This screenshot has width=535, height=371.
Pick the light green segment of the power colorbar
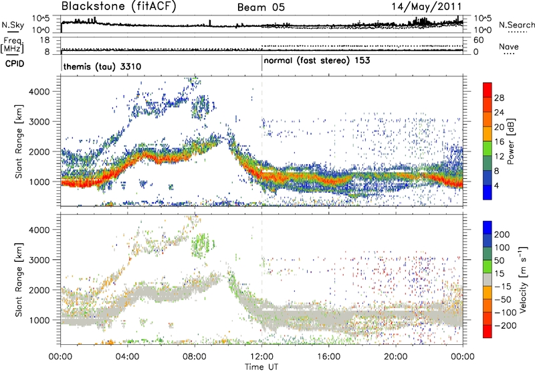(488, 149)
